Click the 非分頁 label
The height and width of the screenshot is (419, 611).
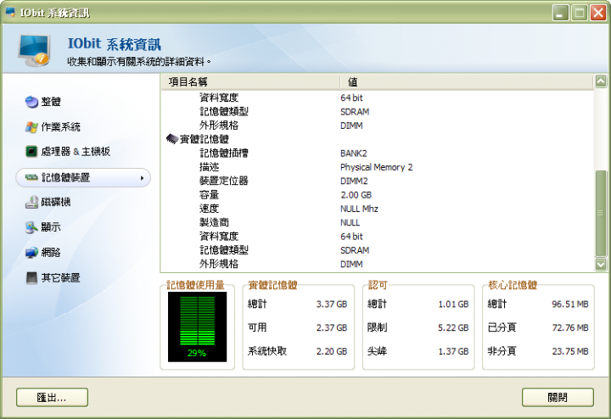pos(502,351)
